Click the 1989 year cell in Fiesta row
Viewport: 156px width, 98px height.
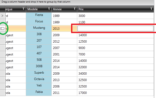64,16
